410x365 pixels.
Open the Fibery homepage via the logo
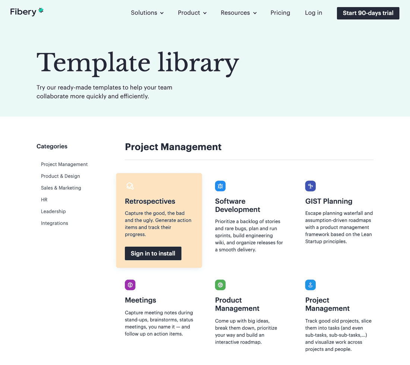click(x=23, y=12)
